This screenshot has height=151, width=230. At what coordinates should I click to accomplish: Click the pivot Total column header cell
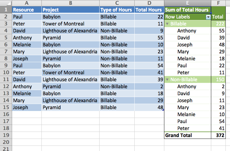pos(218,17)
